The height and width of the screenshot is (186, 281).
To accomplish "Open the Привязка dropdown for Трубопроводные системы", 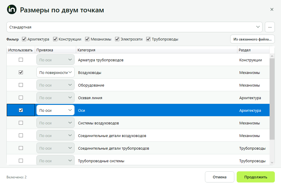I will (55, 160).
